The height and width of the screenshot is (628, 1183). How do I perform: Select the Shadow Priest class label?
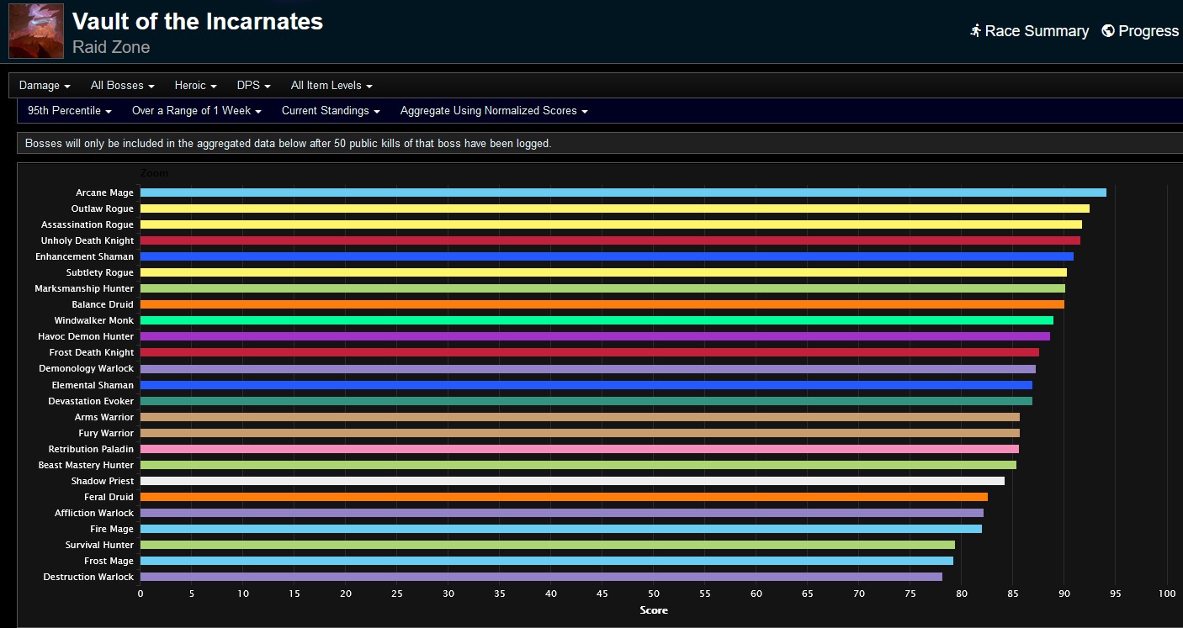[x=103, y=481]
